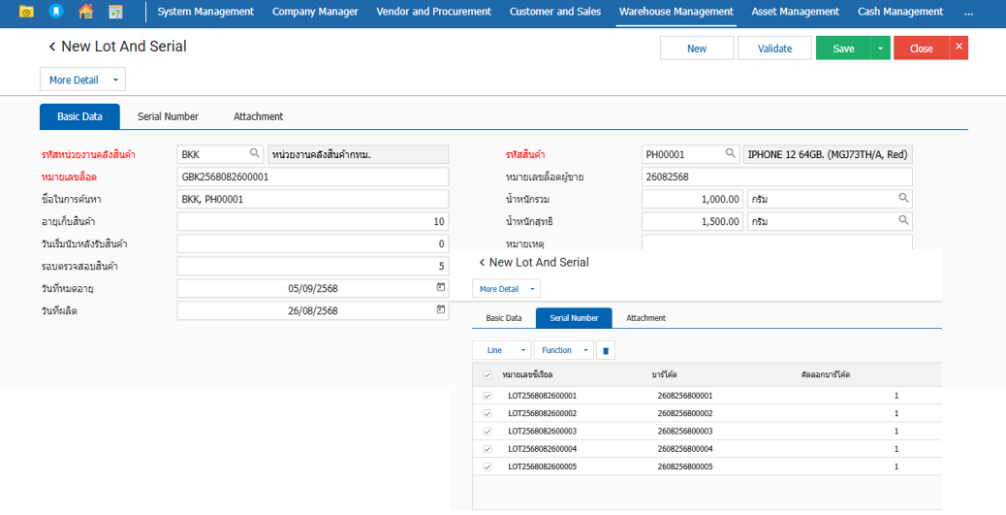1006x515 pixels.
Task: Open the blue bookmark icon
Action: pyautogui.click(x=56, y=12)
